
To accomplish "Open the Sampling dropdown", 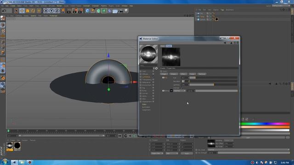I will click(229, 141).
